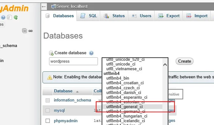This screenshot has width=214, height=125.
Task: Click the sidebar copy/settings page icon
Action: 10,18
